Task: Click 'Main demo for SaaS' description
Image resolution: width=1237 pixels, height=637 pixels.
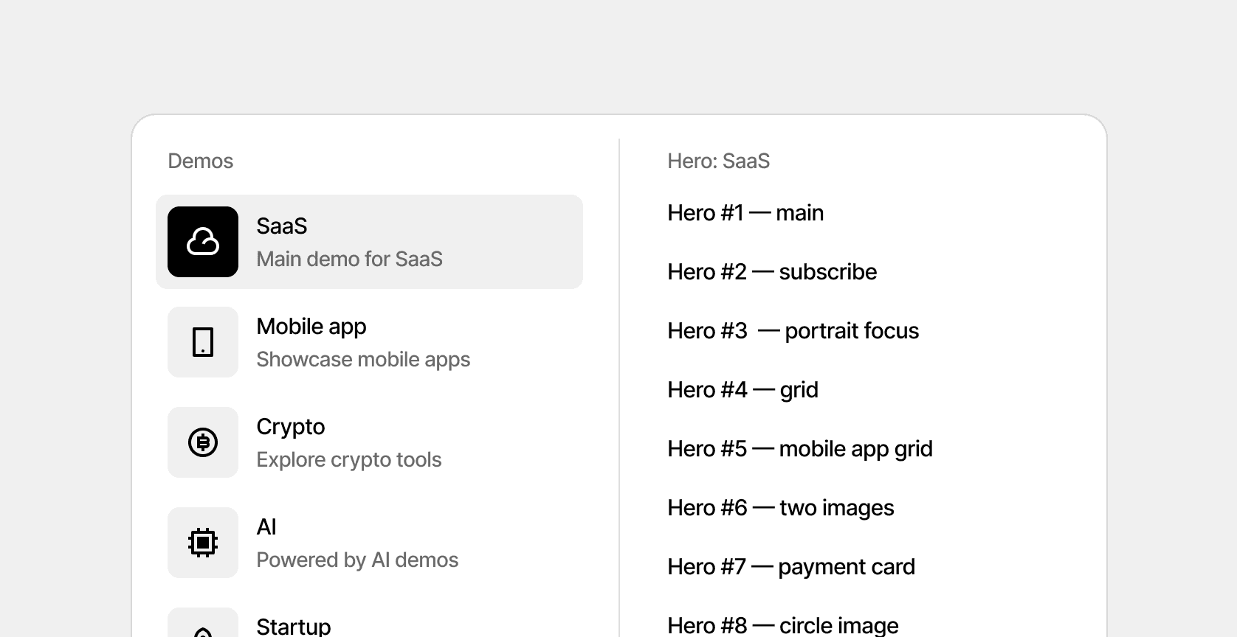Action: click(x=350, y=259)
